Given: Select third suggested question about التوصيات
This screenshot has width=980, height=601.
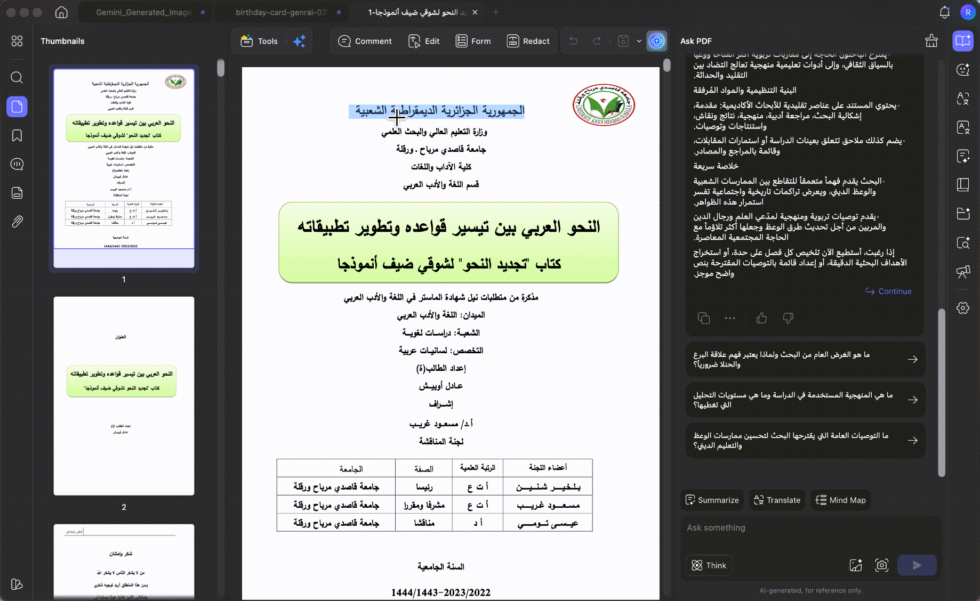Looking at the screenshot, I should click(x=805, y=440).
